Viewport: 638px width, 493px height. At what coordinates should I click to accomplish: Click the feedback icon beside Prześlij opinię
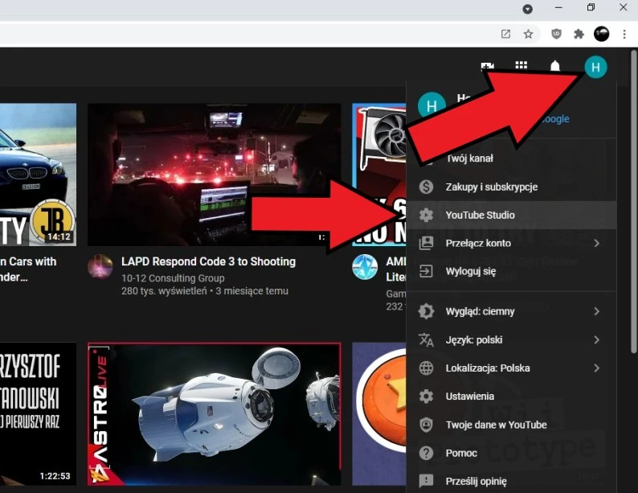point(426,481)
